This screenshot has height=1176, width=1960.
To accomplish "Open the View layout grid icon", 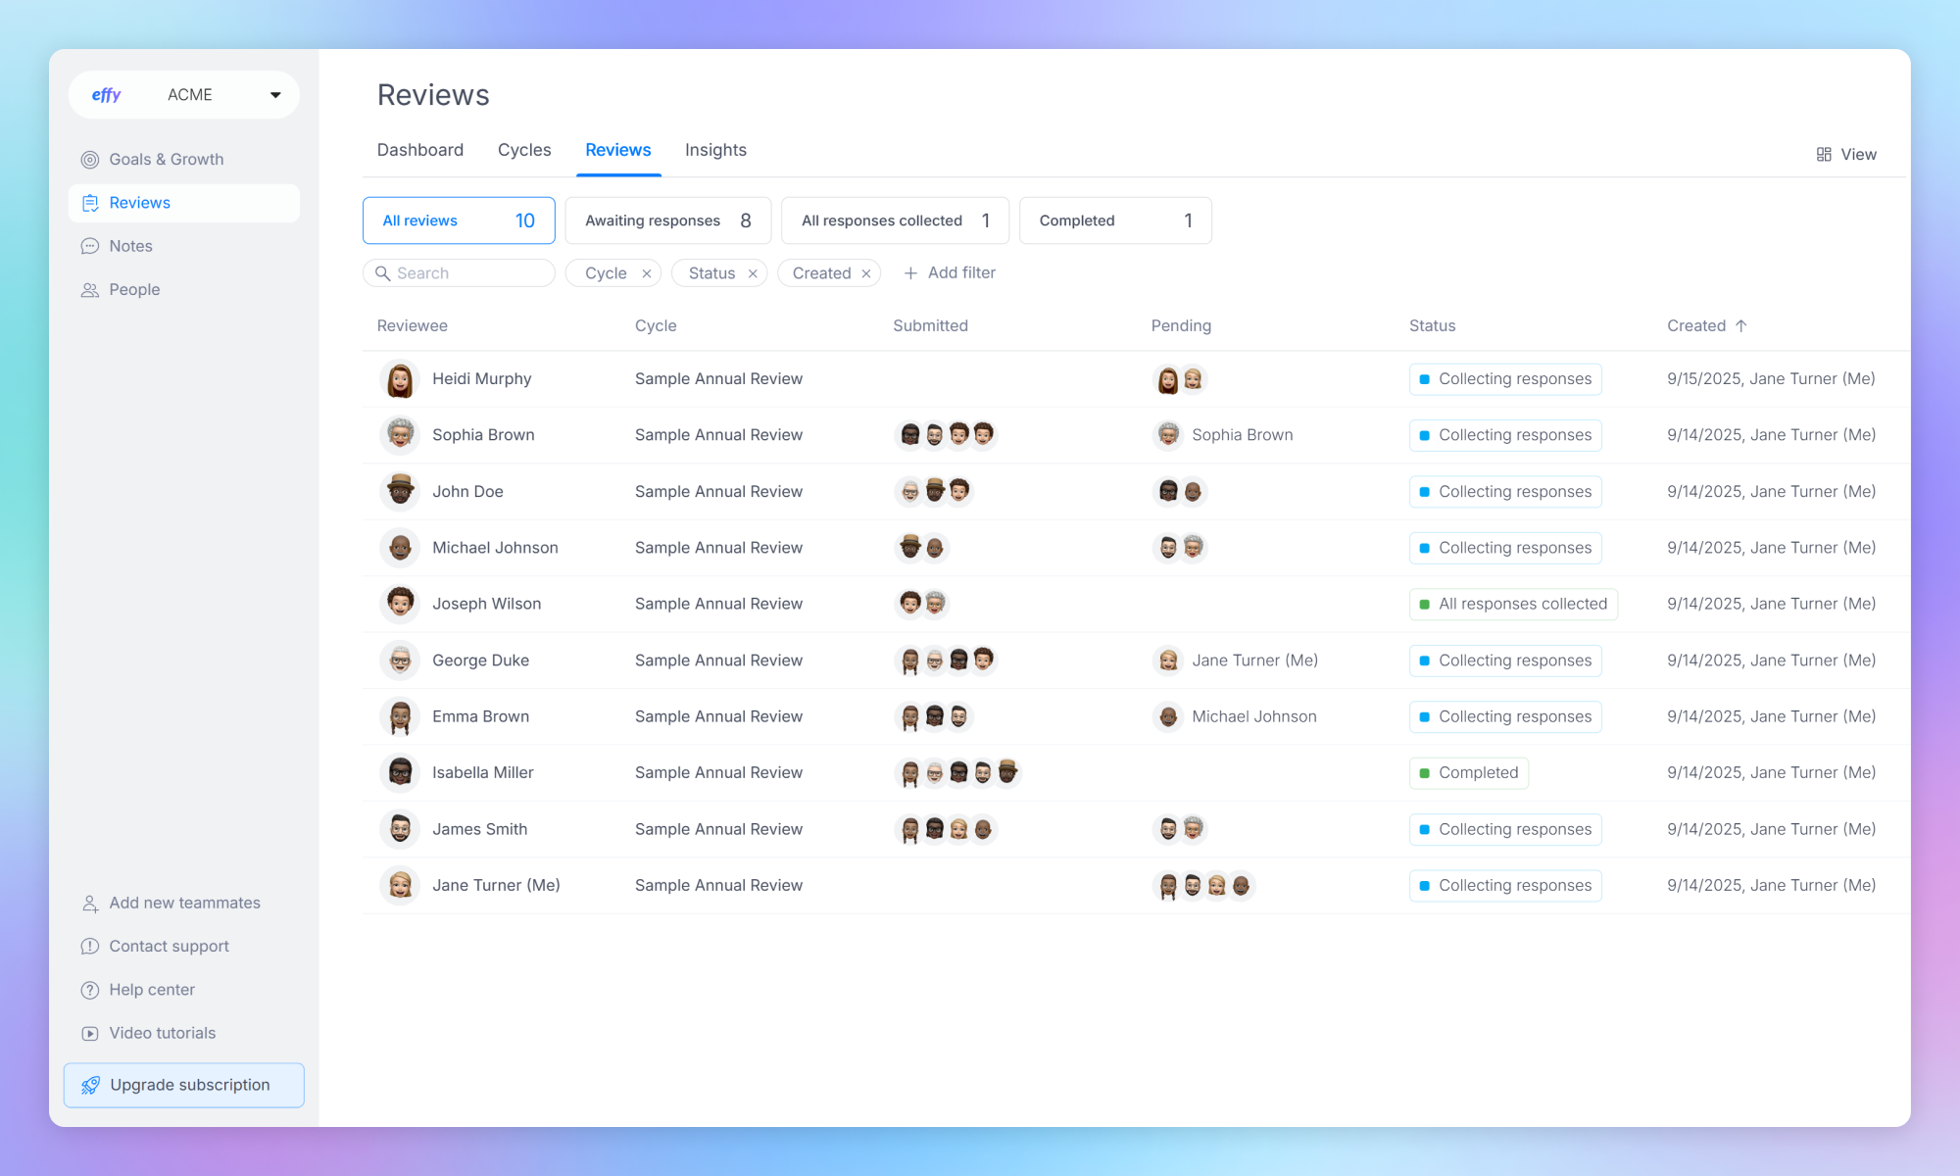I will [x=1824, y=155].
